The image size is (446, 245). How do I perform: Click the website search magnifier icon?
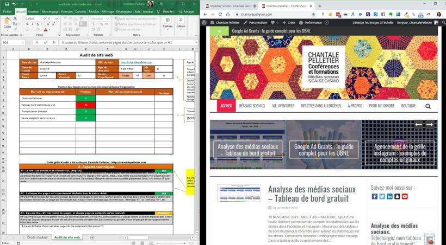pos(428,106)
